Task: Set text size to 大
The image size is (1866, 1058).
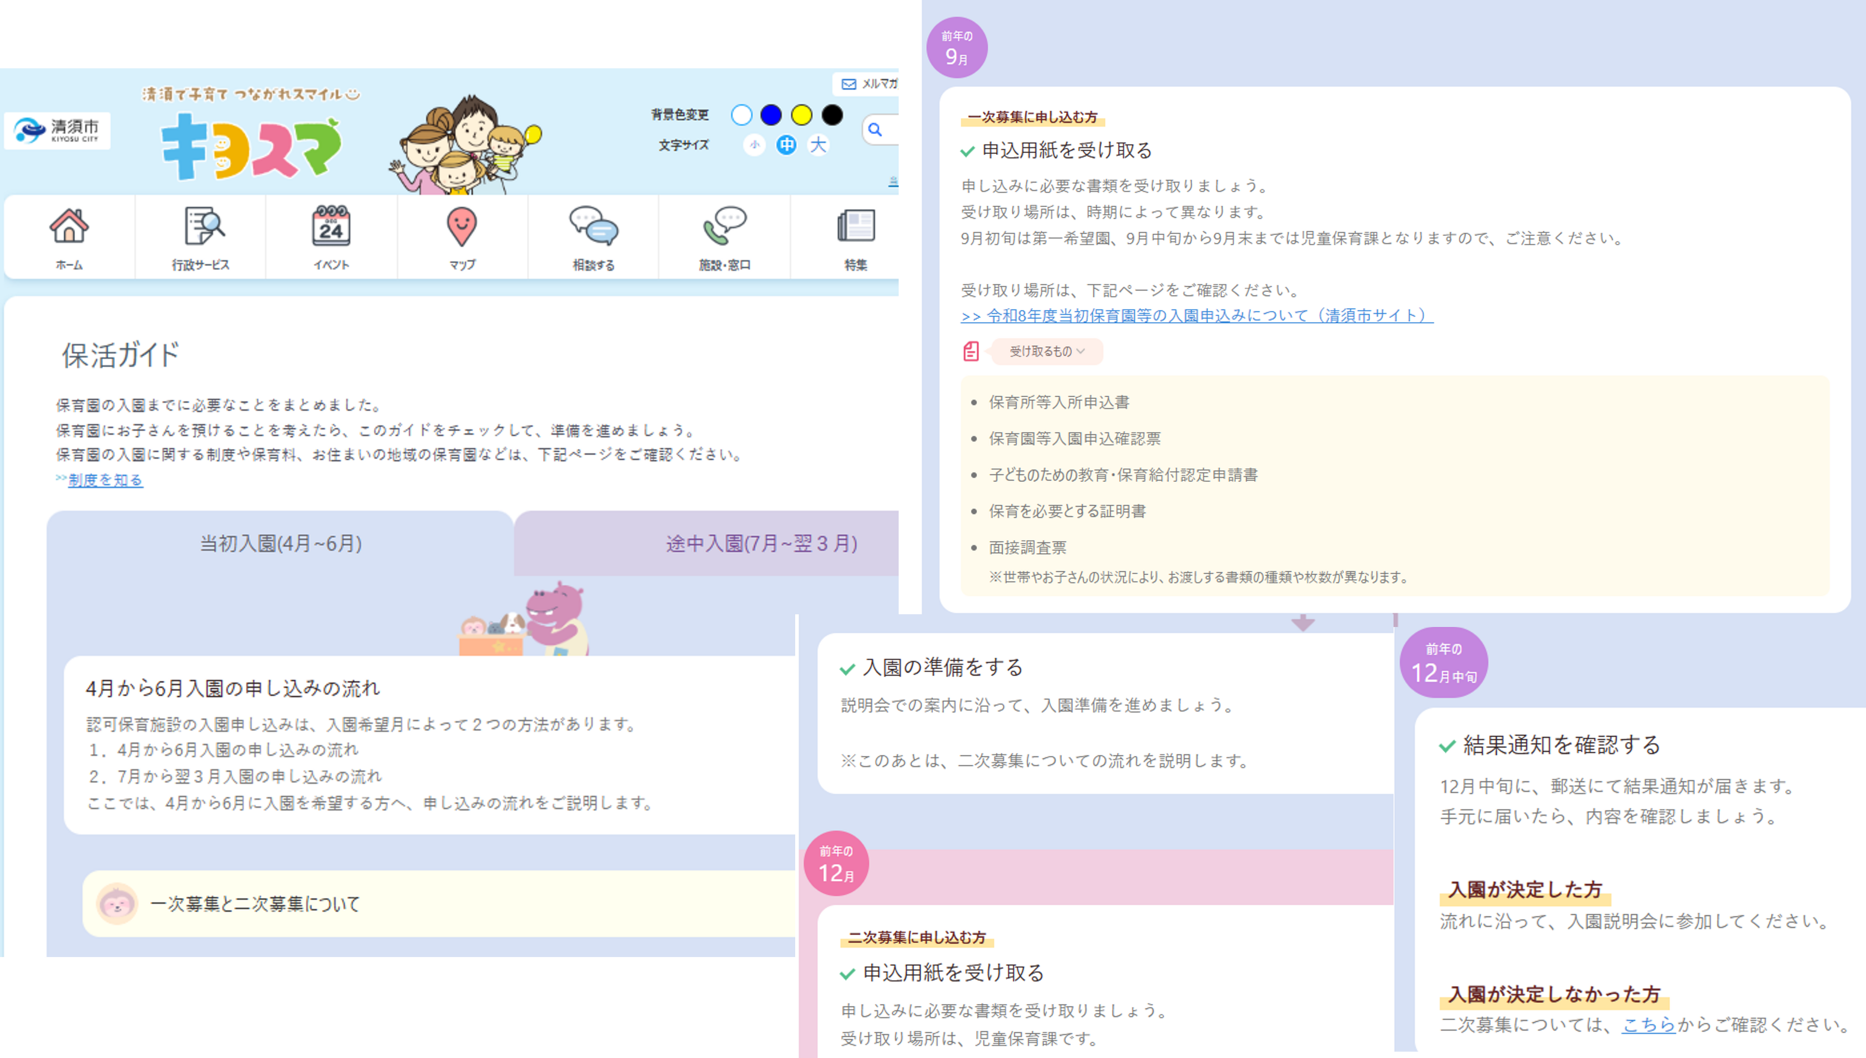Action: (x=818, y=145)
